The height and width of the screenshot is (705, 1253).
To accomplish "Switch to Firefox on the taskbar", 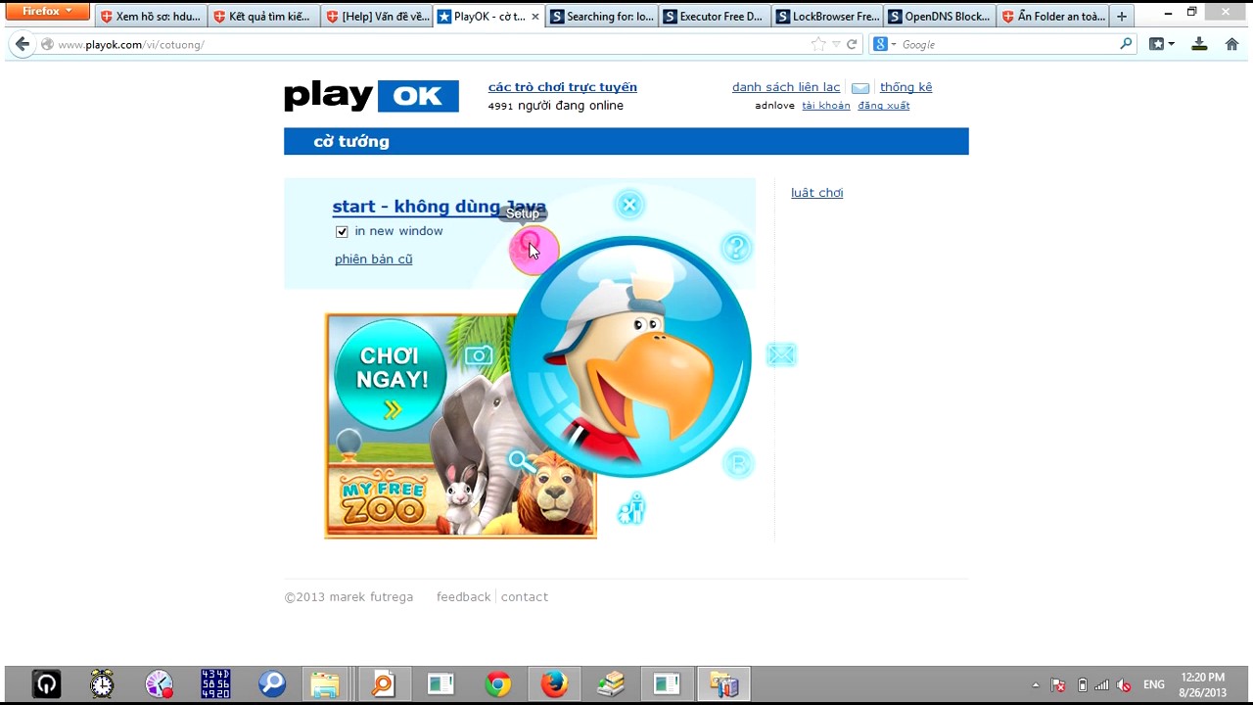I will pyautogui.click(x=554, y=683).
